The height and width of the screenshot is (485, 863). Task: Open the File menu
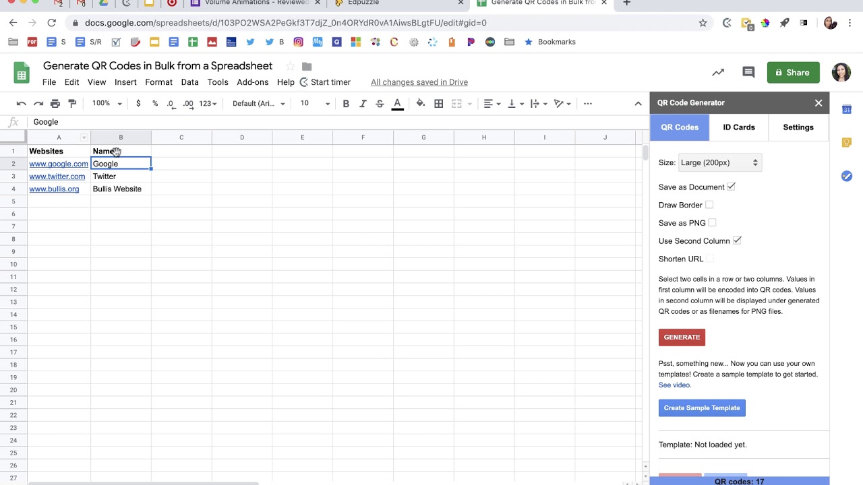(x=49, y=82)
